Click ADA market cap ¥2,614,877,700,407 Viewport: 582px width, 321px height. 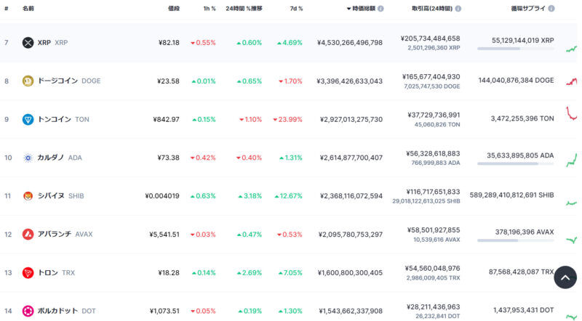(351, 158)
